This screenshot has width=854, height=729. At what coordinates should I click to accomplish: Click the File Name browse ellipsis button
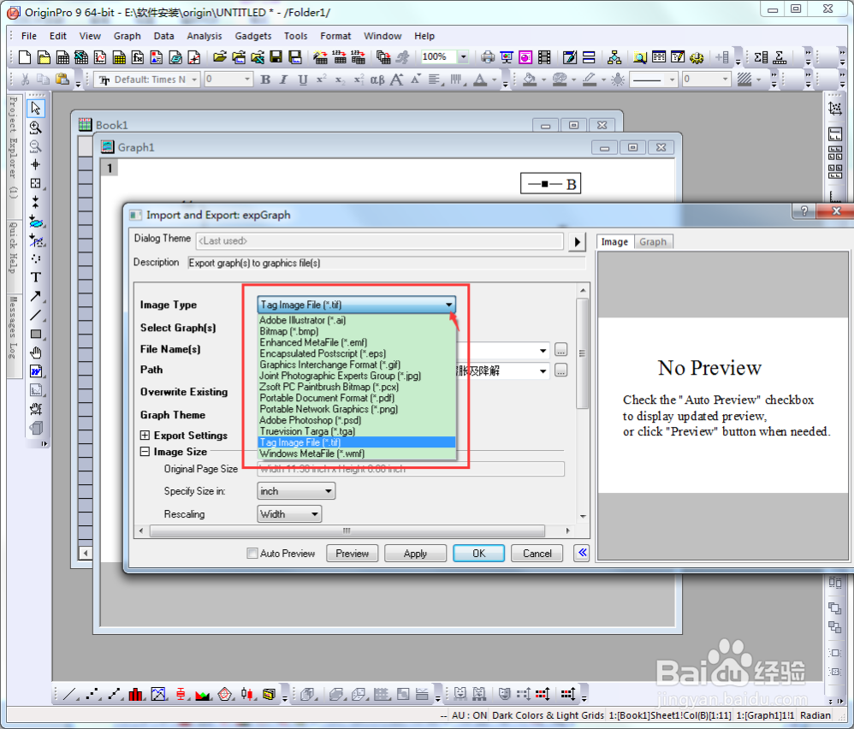pyautogui.click(x=561, y=350)
